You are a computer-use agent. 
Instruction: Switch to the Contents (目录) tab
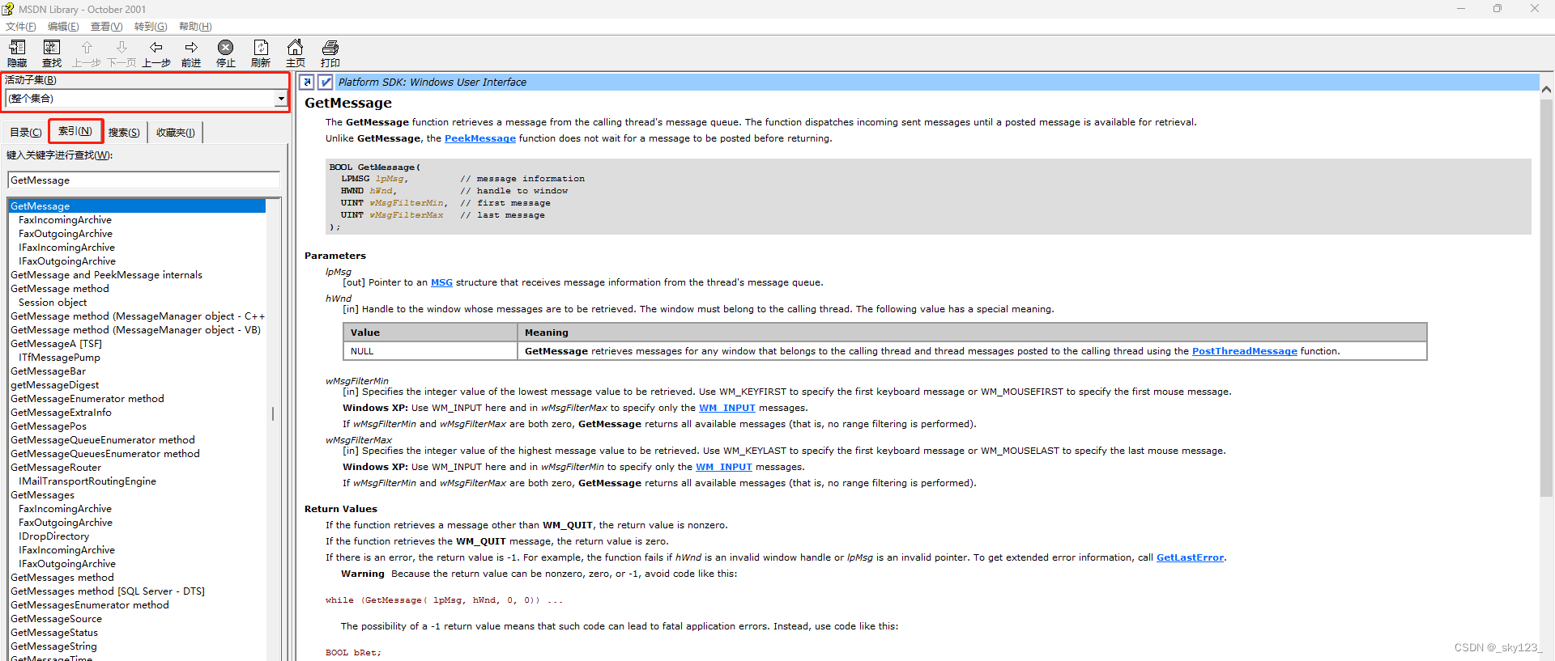(x=26, y=133)
